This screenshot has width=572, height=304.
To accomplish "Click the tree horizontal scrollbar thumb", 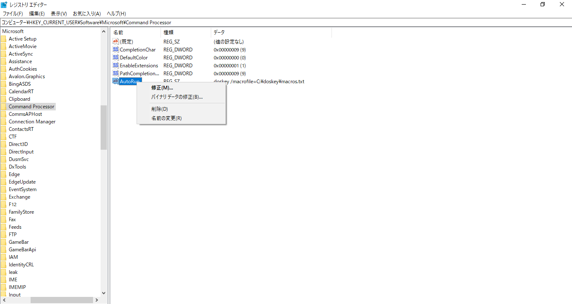I will 62,300.
